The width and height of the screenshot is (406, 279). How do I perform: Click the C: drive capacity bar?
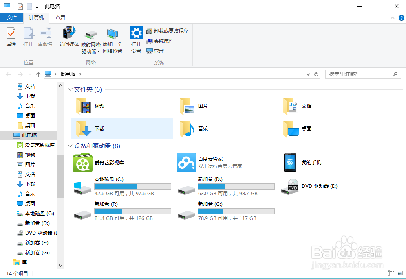pyautogui.click(x=132, y=186)
